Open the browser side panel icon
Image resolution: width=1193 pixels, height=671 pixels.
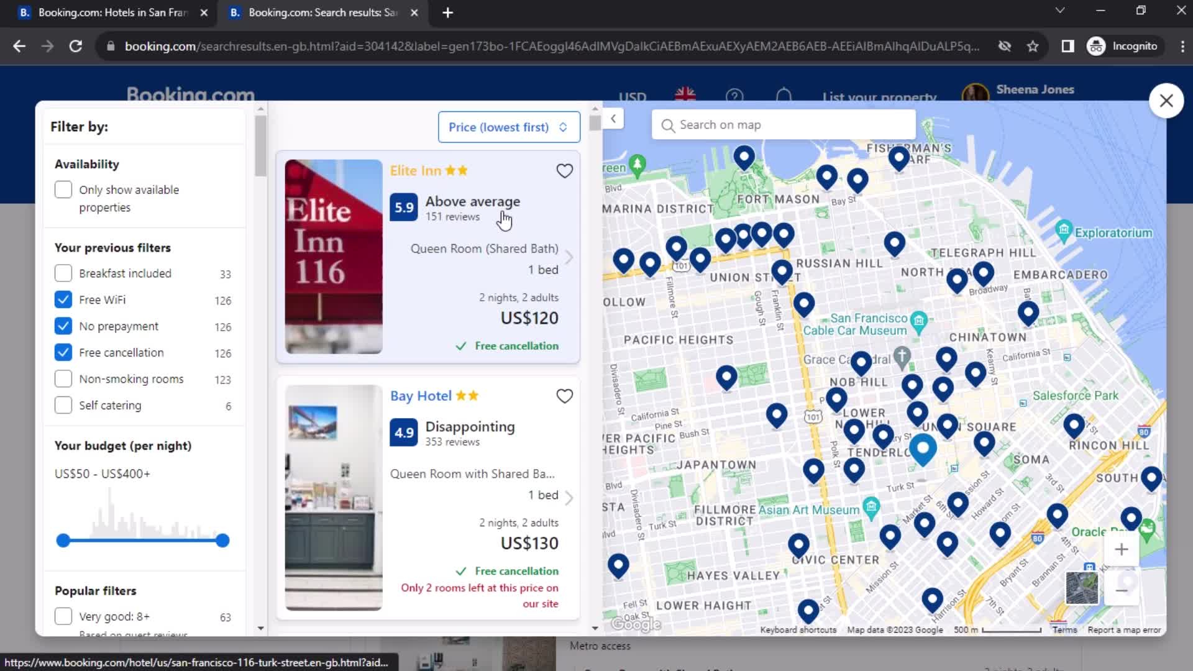1067,46
